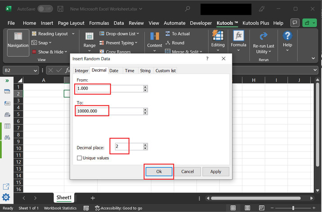Image resolution: width=322 pixels, height=212 pixels.
Task: Open the Name Box dropdown arrow
Action: [36, 70]
